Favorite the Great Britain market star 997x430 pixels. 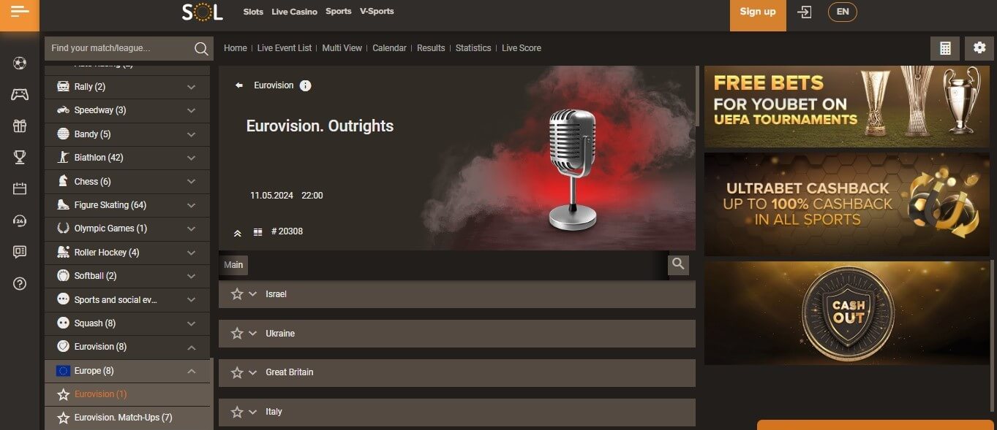pyautogui.click(x=237, y=372)
